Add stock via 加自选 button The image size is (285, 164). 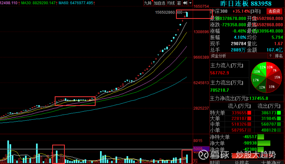(159, 3)
